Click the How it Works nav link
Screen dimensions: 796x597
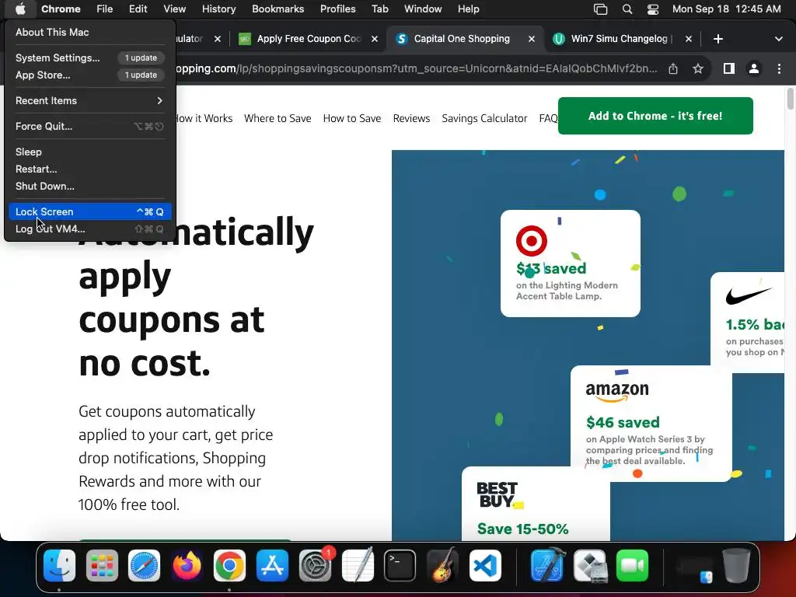(x=204, y=118)
